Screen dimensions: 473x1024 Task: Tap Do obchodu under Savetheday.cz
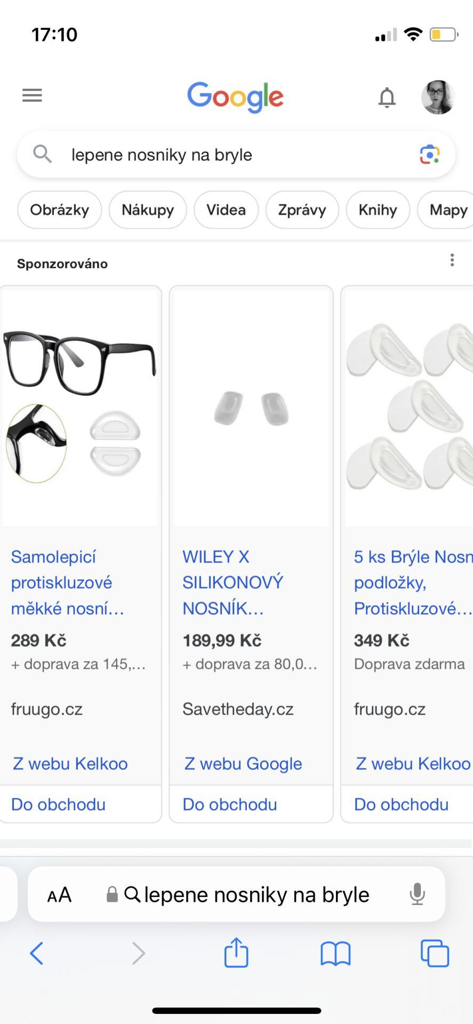230,804
